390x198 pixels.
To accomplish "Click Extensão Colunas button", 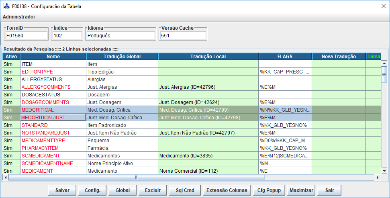I will tap(227, 190).
